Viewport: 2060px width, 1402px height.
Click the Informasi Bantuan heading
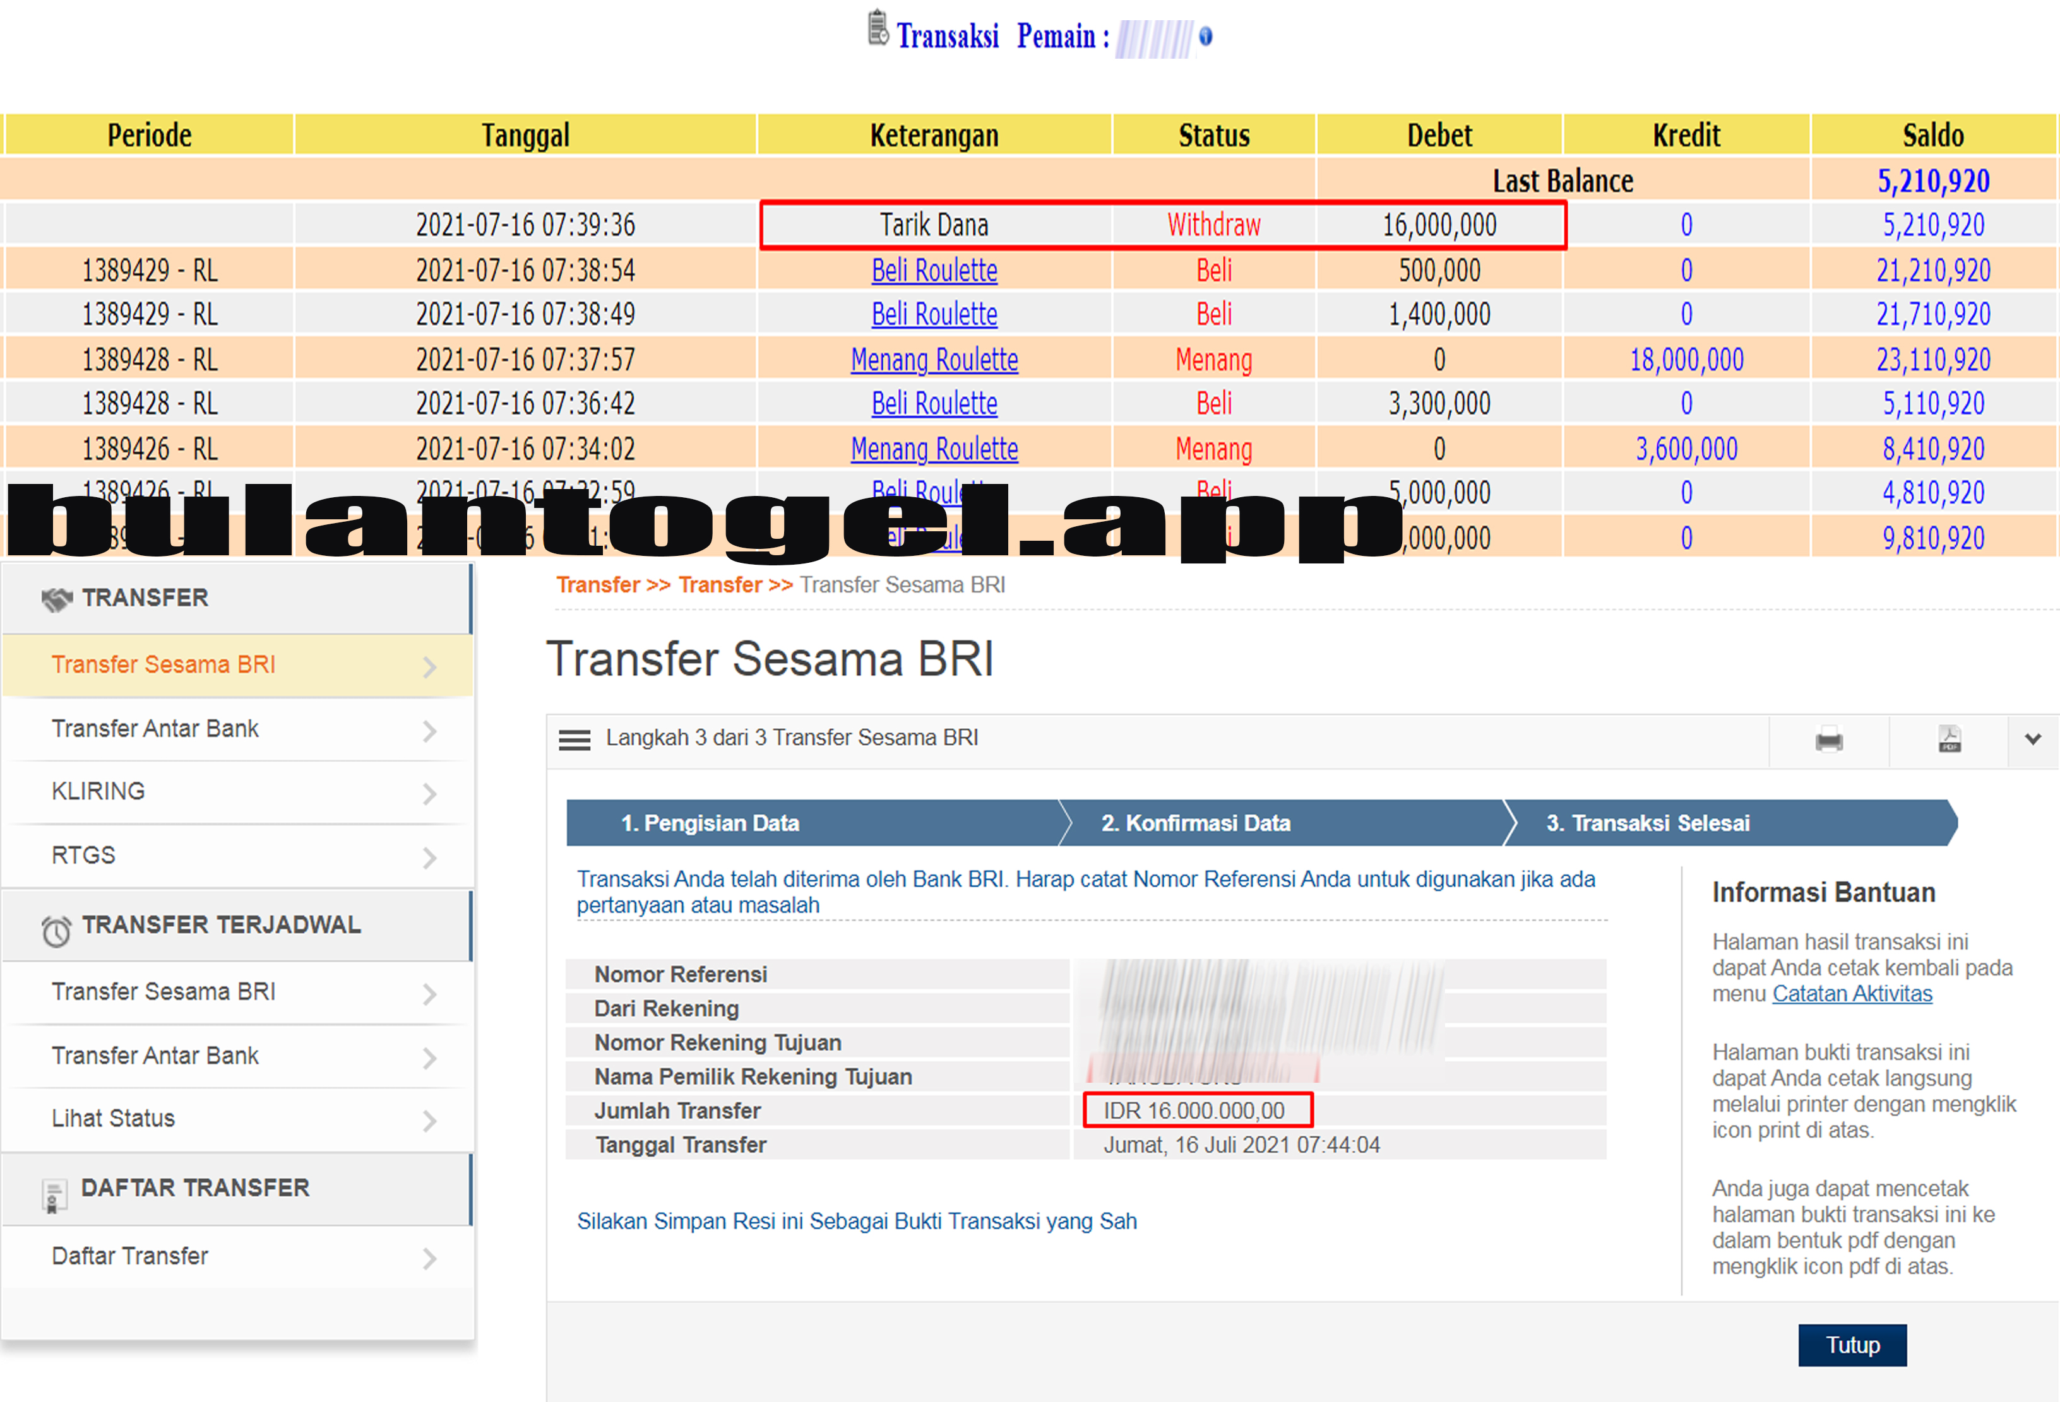pos(1823,893)
